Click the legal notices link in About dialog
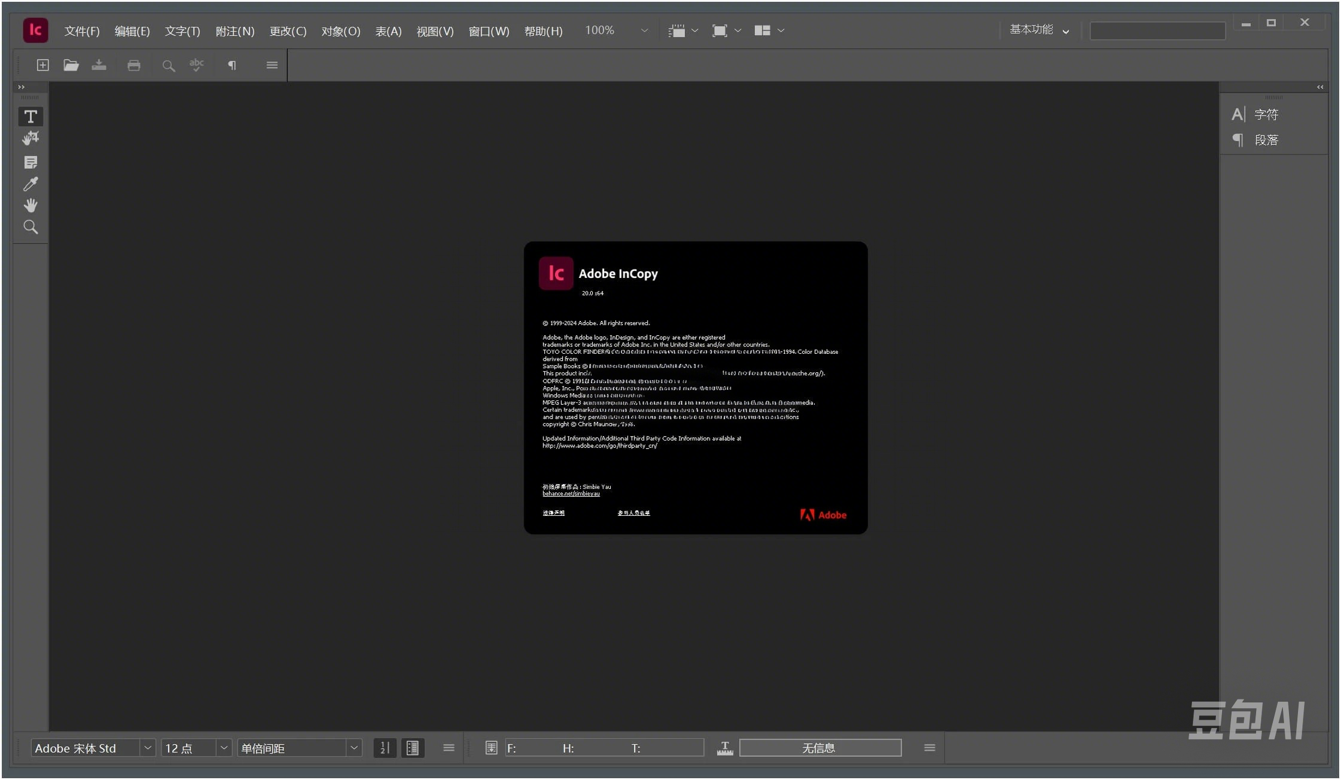This screenshot has height=780, width=1341. [553, 513]
